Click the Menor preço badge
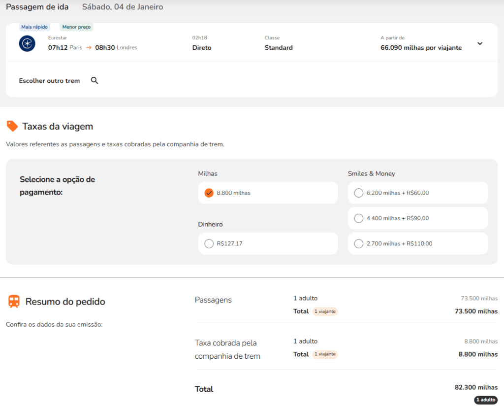 click(76, 27)
